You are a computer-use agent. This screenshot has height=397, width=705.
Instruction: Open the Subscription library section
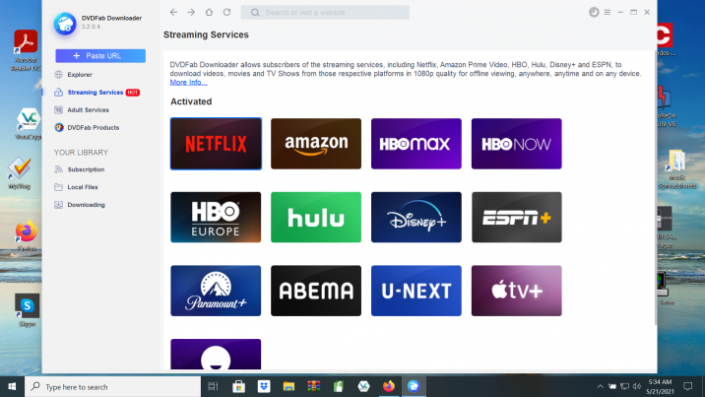(x=86, y=169)
